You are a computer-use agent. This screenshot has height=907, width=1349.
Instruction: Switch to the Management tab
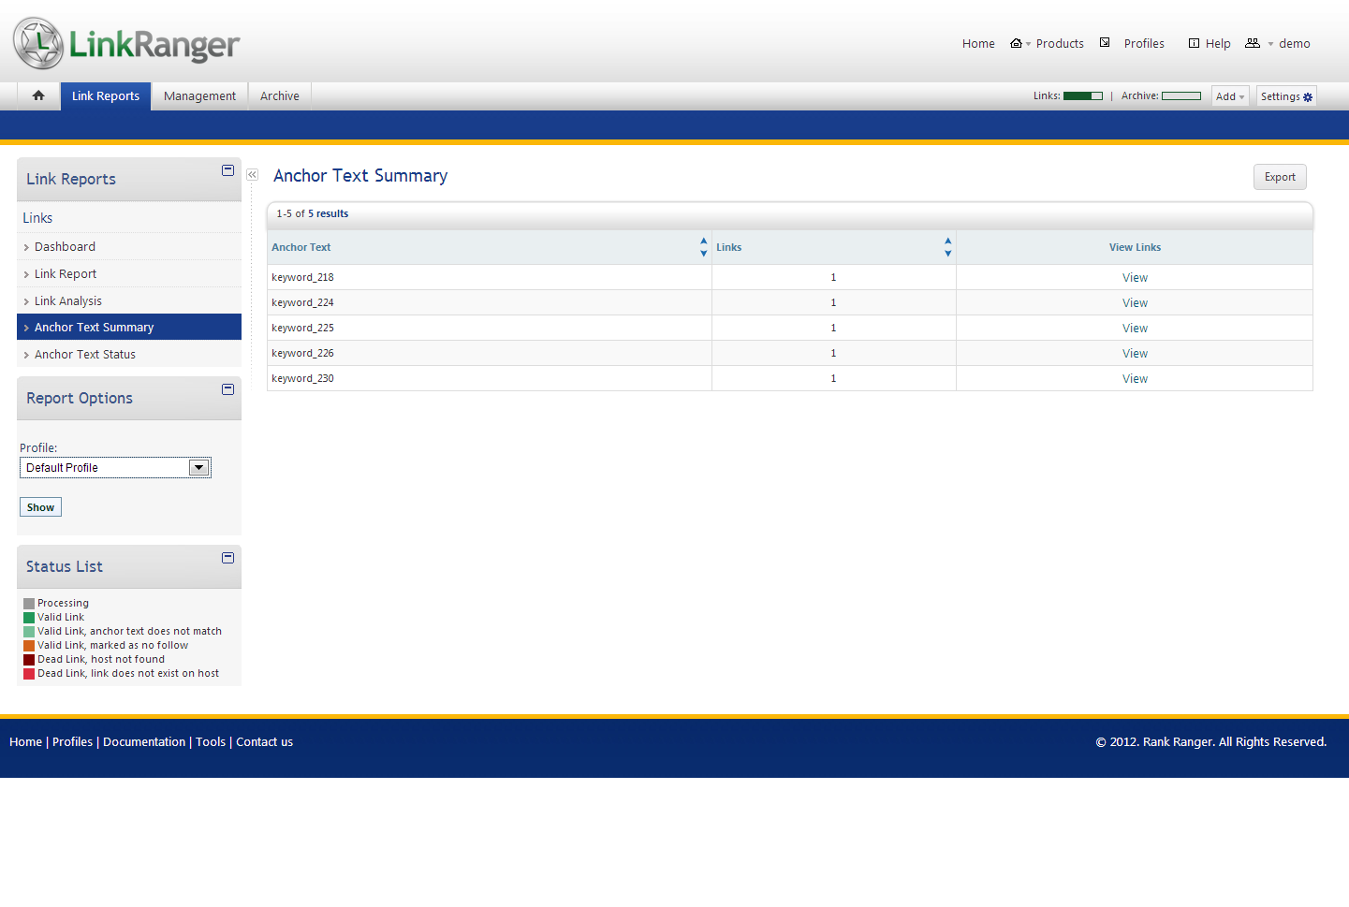[199, 96]
